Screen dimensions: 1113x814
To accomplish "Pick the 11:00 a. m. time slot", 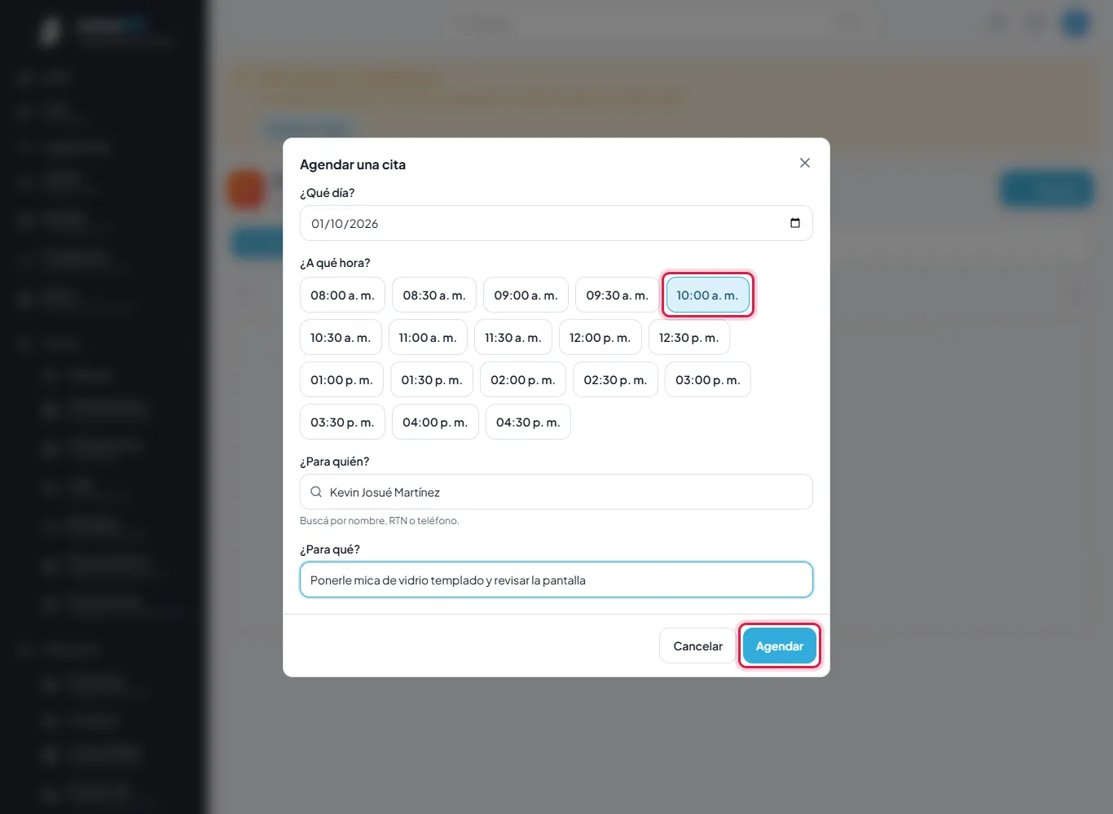I will pos(428,337).
